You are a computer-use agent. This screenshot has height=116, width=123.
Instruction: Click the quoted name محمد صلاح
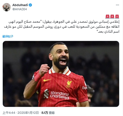click(x=31, y=22)
